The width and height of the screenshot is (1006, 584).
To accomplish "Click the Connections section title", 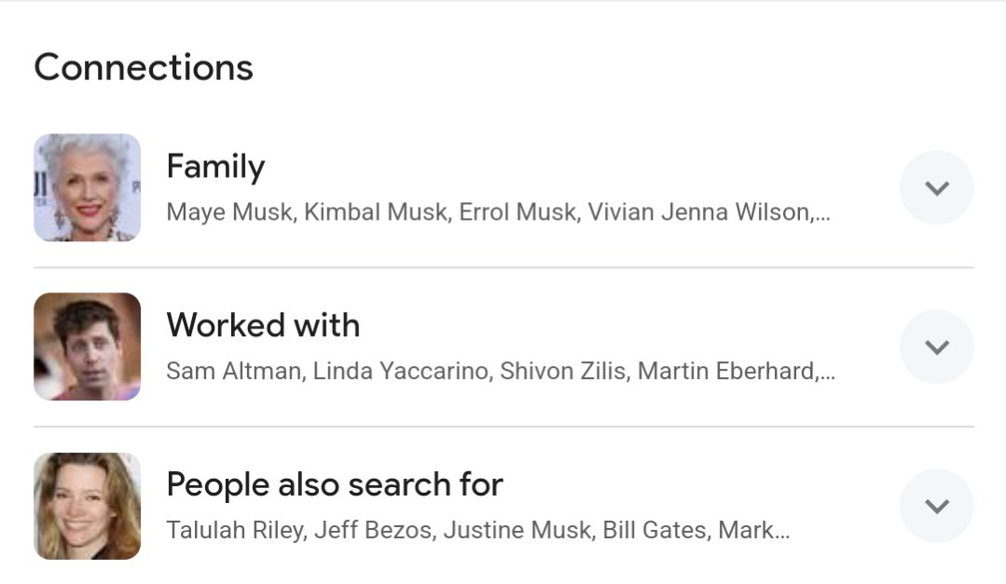I will [143, 66].
